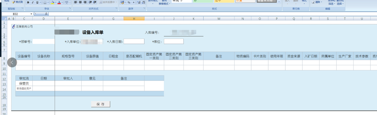This screenshot has height=115, width=377.
Task: Click the 入库日期 input field
Action: tap(134, 41)
